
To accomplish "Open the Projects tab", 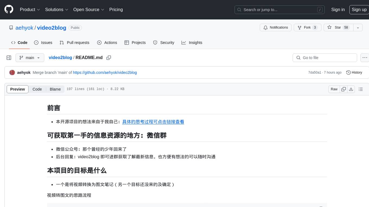I will pos(135,43).
